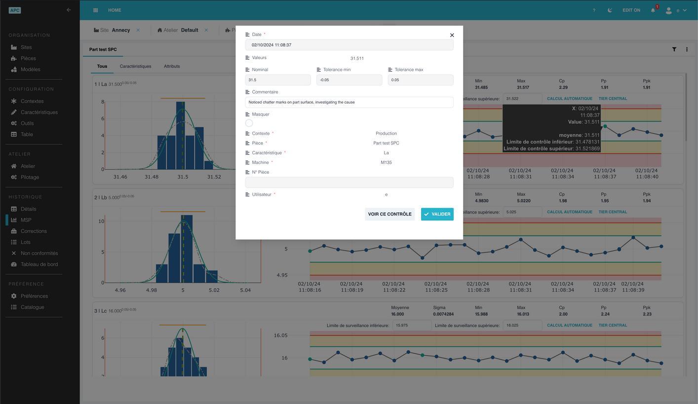
Task: Click EDIT ON in the top bar
Action: 631,10
